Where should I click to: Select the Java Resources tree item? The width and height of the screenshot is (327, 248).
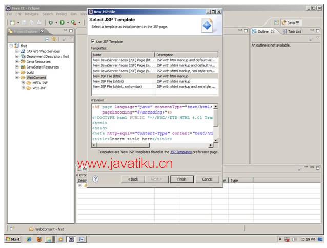(38, 62)
